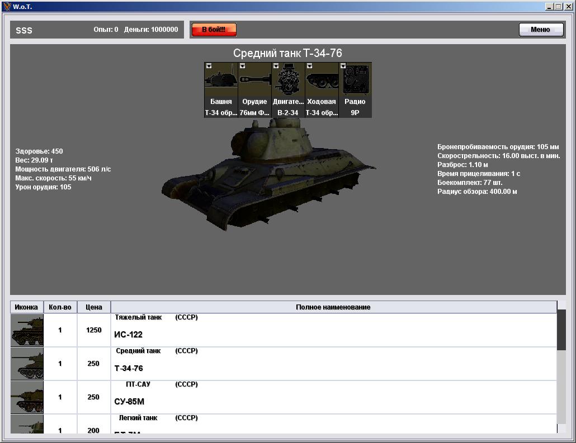Click the Опыт: 0 label
The height and width of the screenshot is (443, 576).
click(x=106, y=30)
